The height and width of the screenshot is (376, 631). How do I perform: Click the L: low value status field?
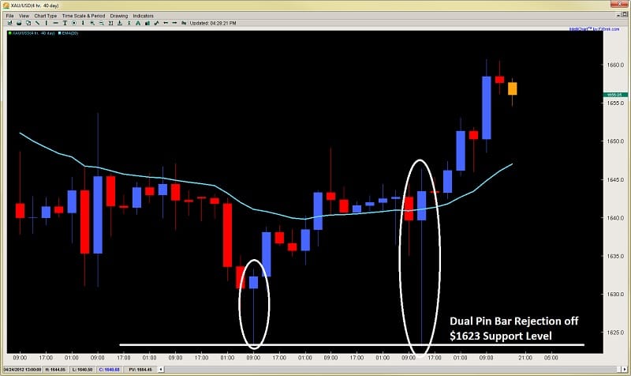pos(83,369)
